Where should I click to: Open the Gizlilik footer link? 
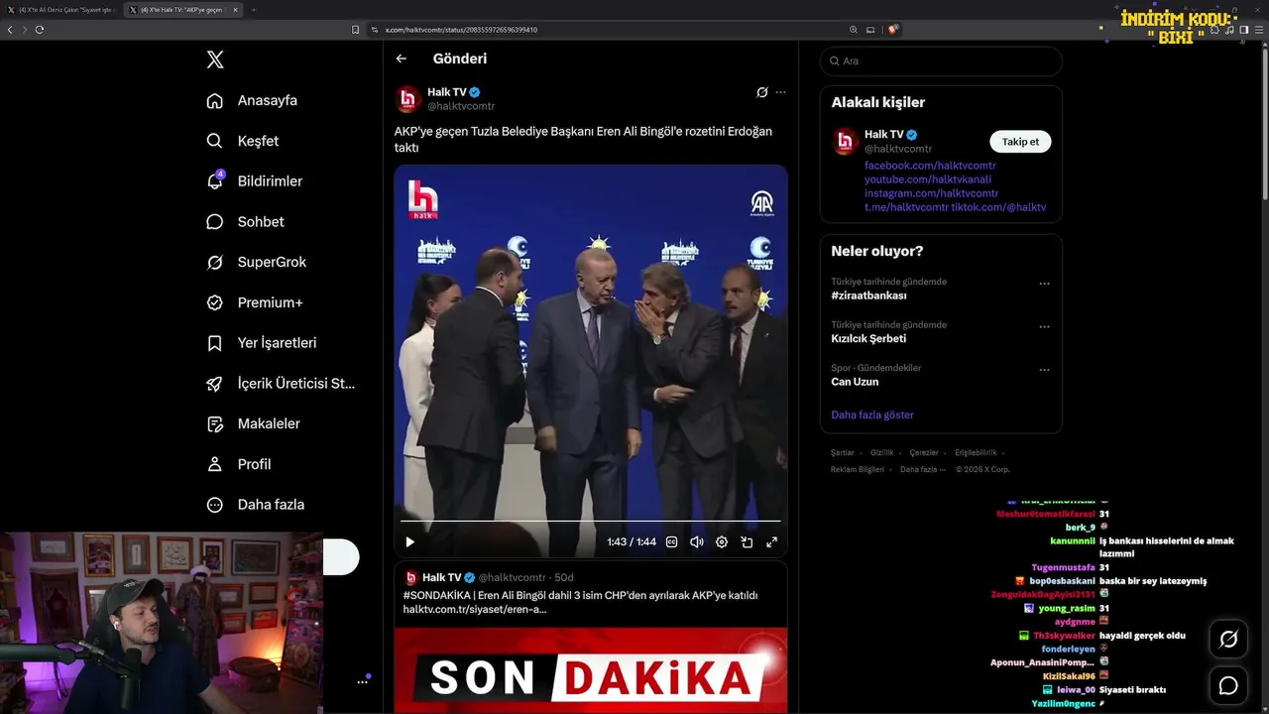click(x=881, y=452)
